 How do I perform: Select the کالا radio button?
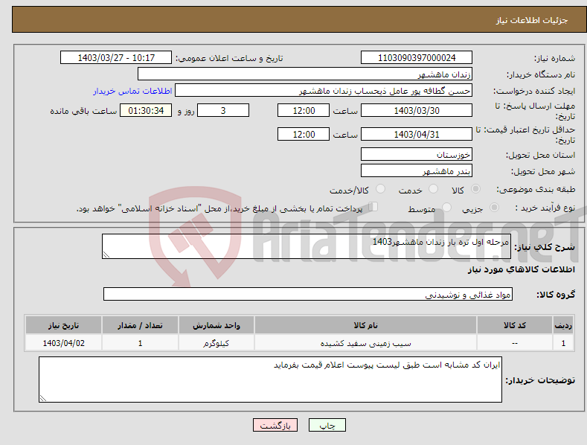coord(475,189)
